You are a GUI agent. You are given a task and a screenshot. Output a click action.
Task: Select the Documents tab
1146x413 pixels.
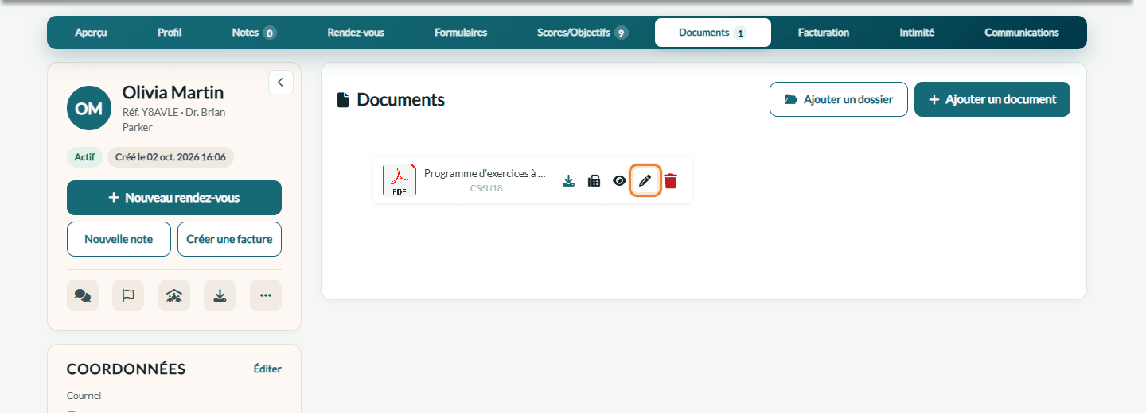point(713,33)
